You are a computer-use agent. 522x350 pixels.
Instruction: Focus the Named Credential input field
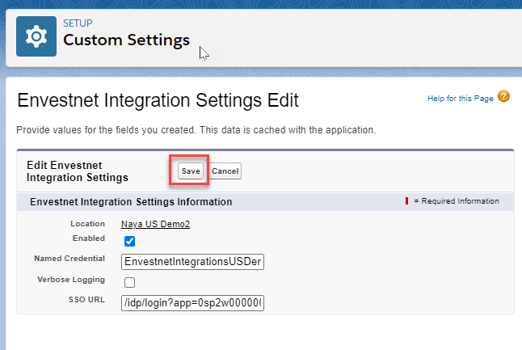click(192, 262)
